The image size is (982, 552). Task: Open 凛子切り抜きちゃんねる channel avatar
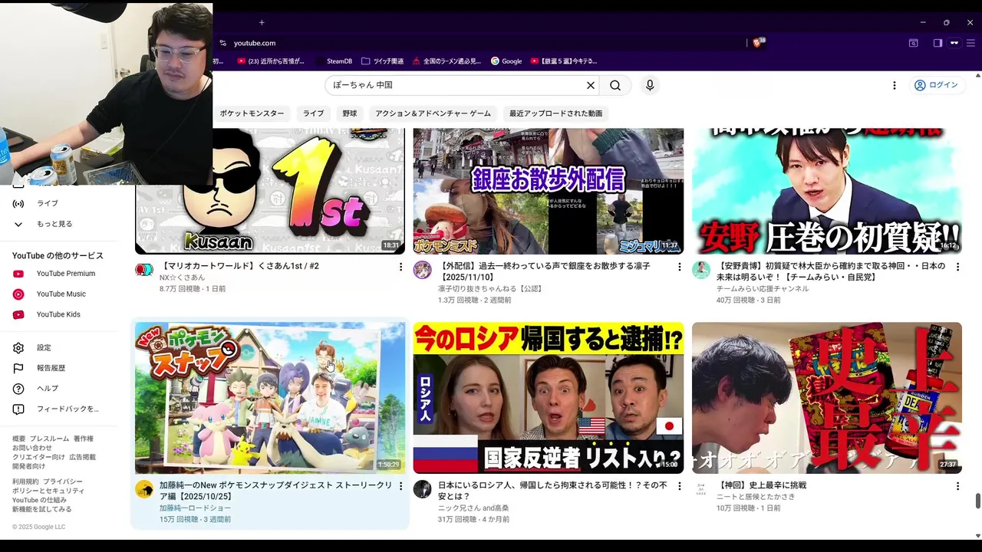(x=423, y=270)
